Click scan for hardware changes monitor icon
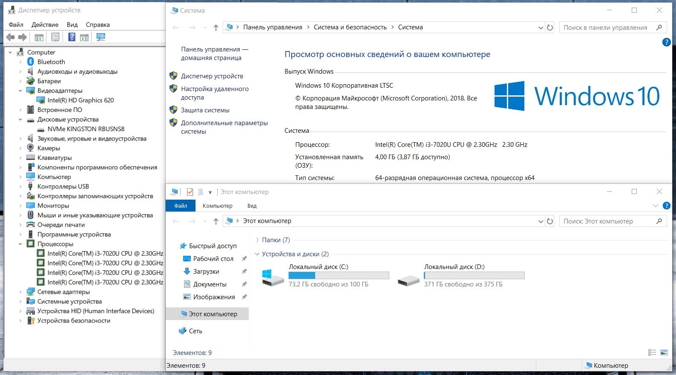 [101, 37]
